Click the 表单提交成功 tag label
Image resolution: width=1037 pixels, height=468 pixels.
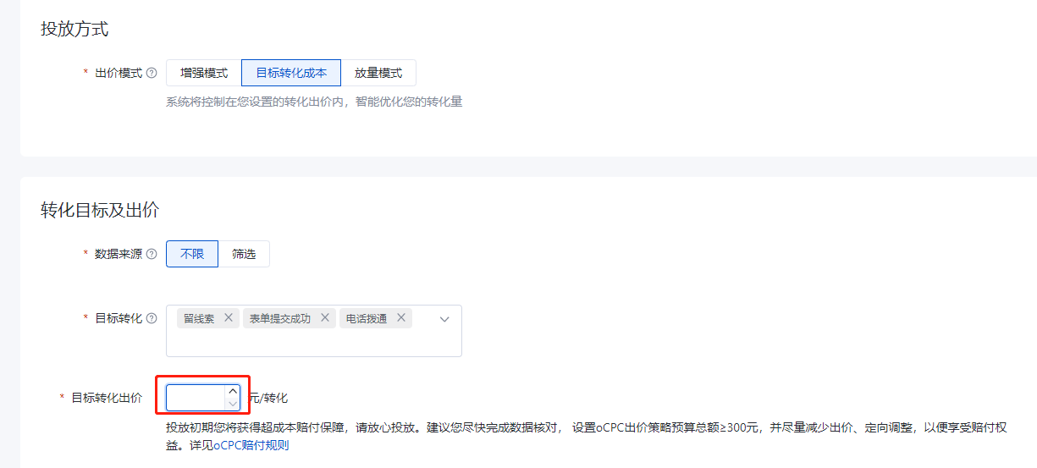pyautogui.click(x=280, y=319)
